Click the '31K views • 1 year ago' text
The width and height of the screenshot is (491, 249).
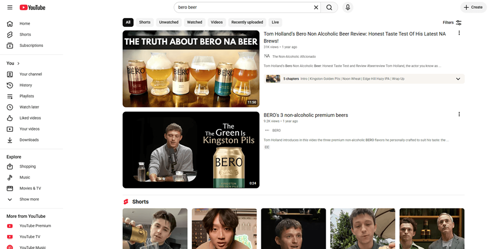tap(280, 47)
